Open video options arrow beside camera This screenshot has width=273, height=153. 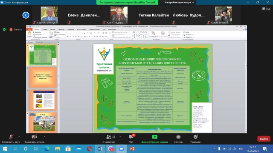(x=45, y=137)
